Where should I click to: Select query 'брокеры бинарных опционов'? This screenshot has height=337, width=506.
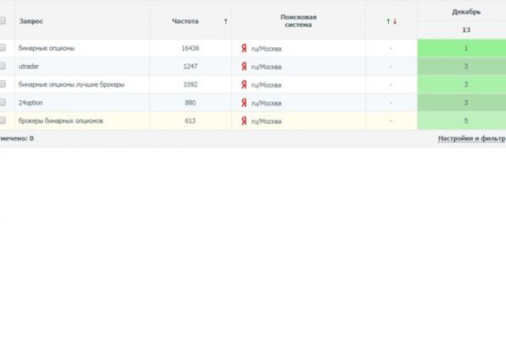tap(61, 121)
